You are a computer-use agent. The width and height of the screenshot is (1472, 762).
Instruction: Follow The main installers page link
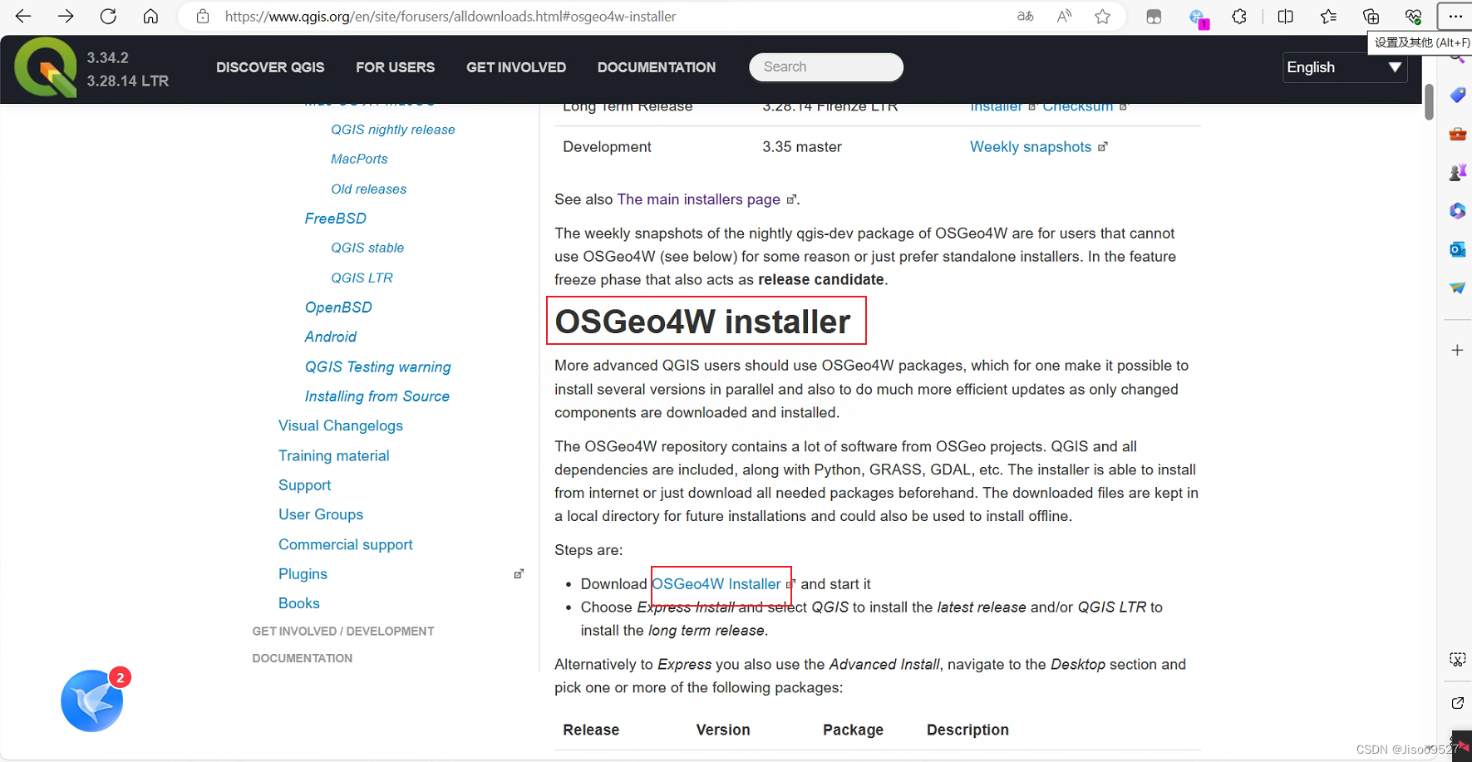(698, 199)
